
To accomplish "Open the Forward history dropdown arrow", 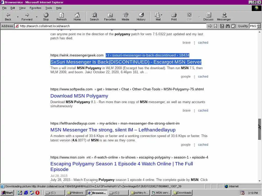I will [37, 17].
